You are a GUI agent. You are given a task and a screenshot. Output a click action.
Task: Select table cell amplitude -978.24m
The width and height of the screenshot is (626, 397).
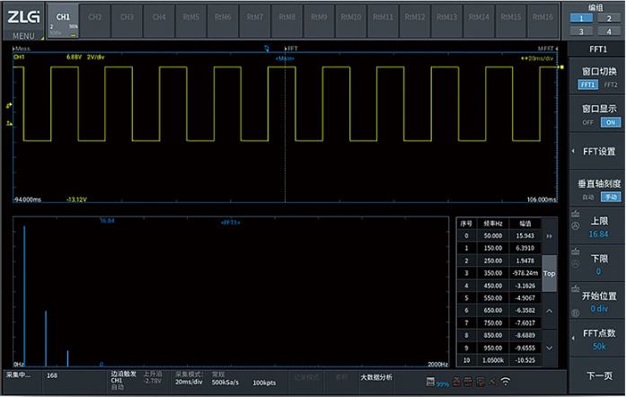click(525, 273)
